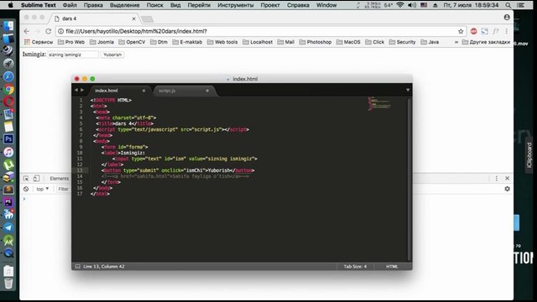Screen dimensions: 537x302
Task: Open the DevTools three-dot options menu
Action: (x=496, y=179)
